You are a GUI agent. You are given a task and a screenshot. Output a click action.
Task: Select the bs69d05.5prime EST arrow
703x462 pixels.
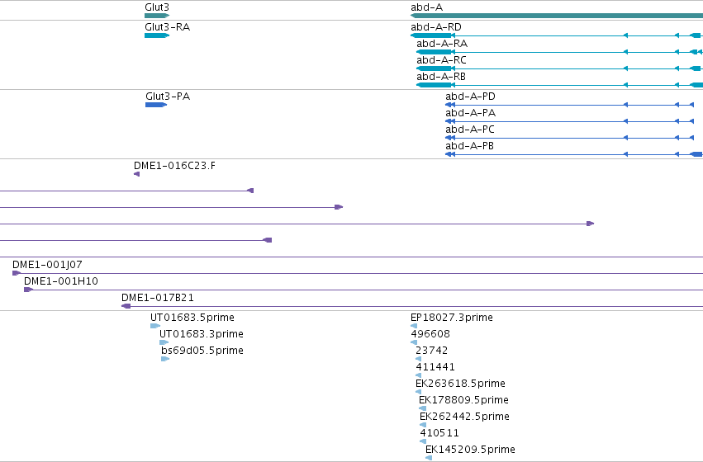click(x=165, y=359)
